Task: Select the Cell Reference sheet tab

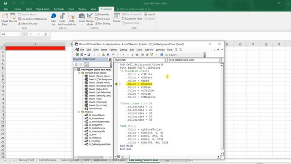Action: click(47, 160)
